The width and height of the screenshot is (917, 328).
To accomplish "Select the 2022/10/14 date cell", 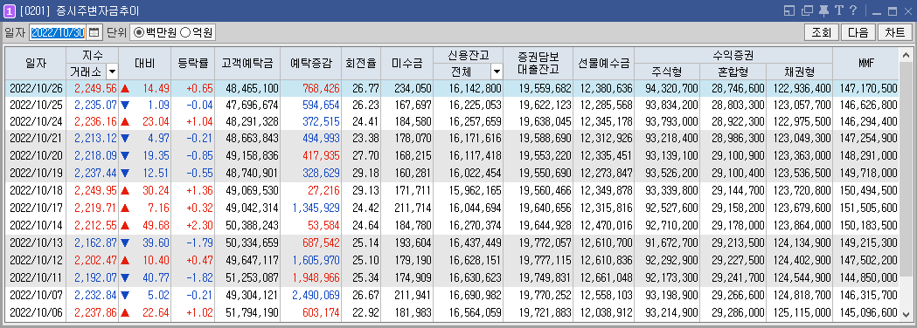I will [36, 225].
